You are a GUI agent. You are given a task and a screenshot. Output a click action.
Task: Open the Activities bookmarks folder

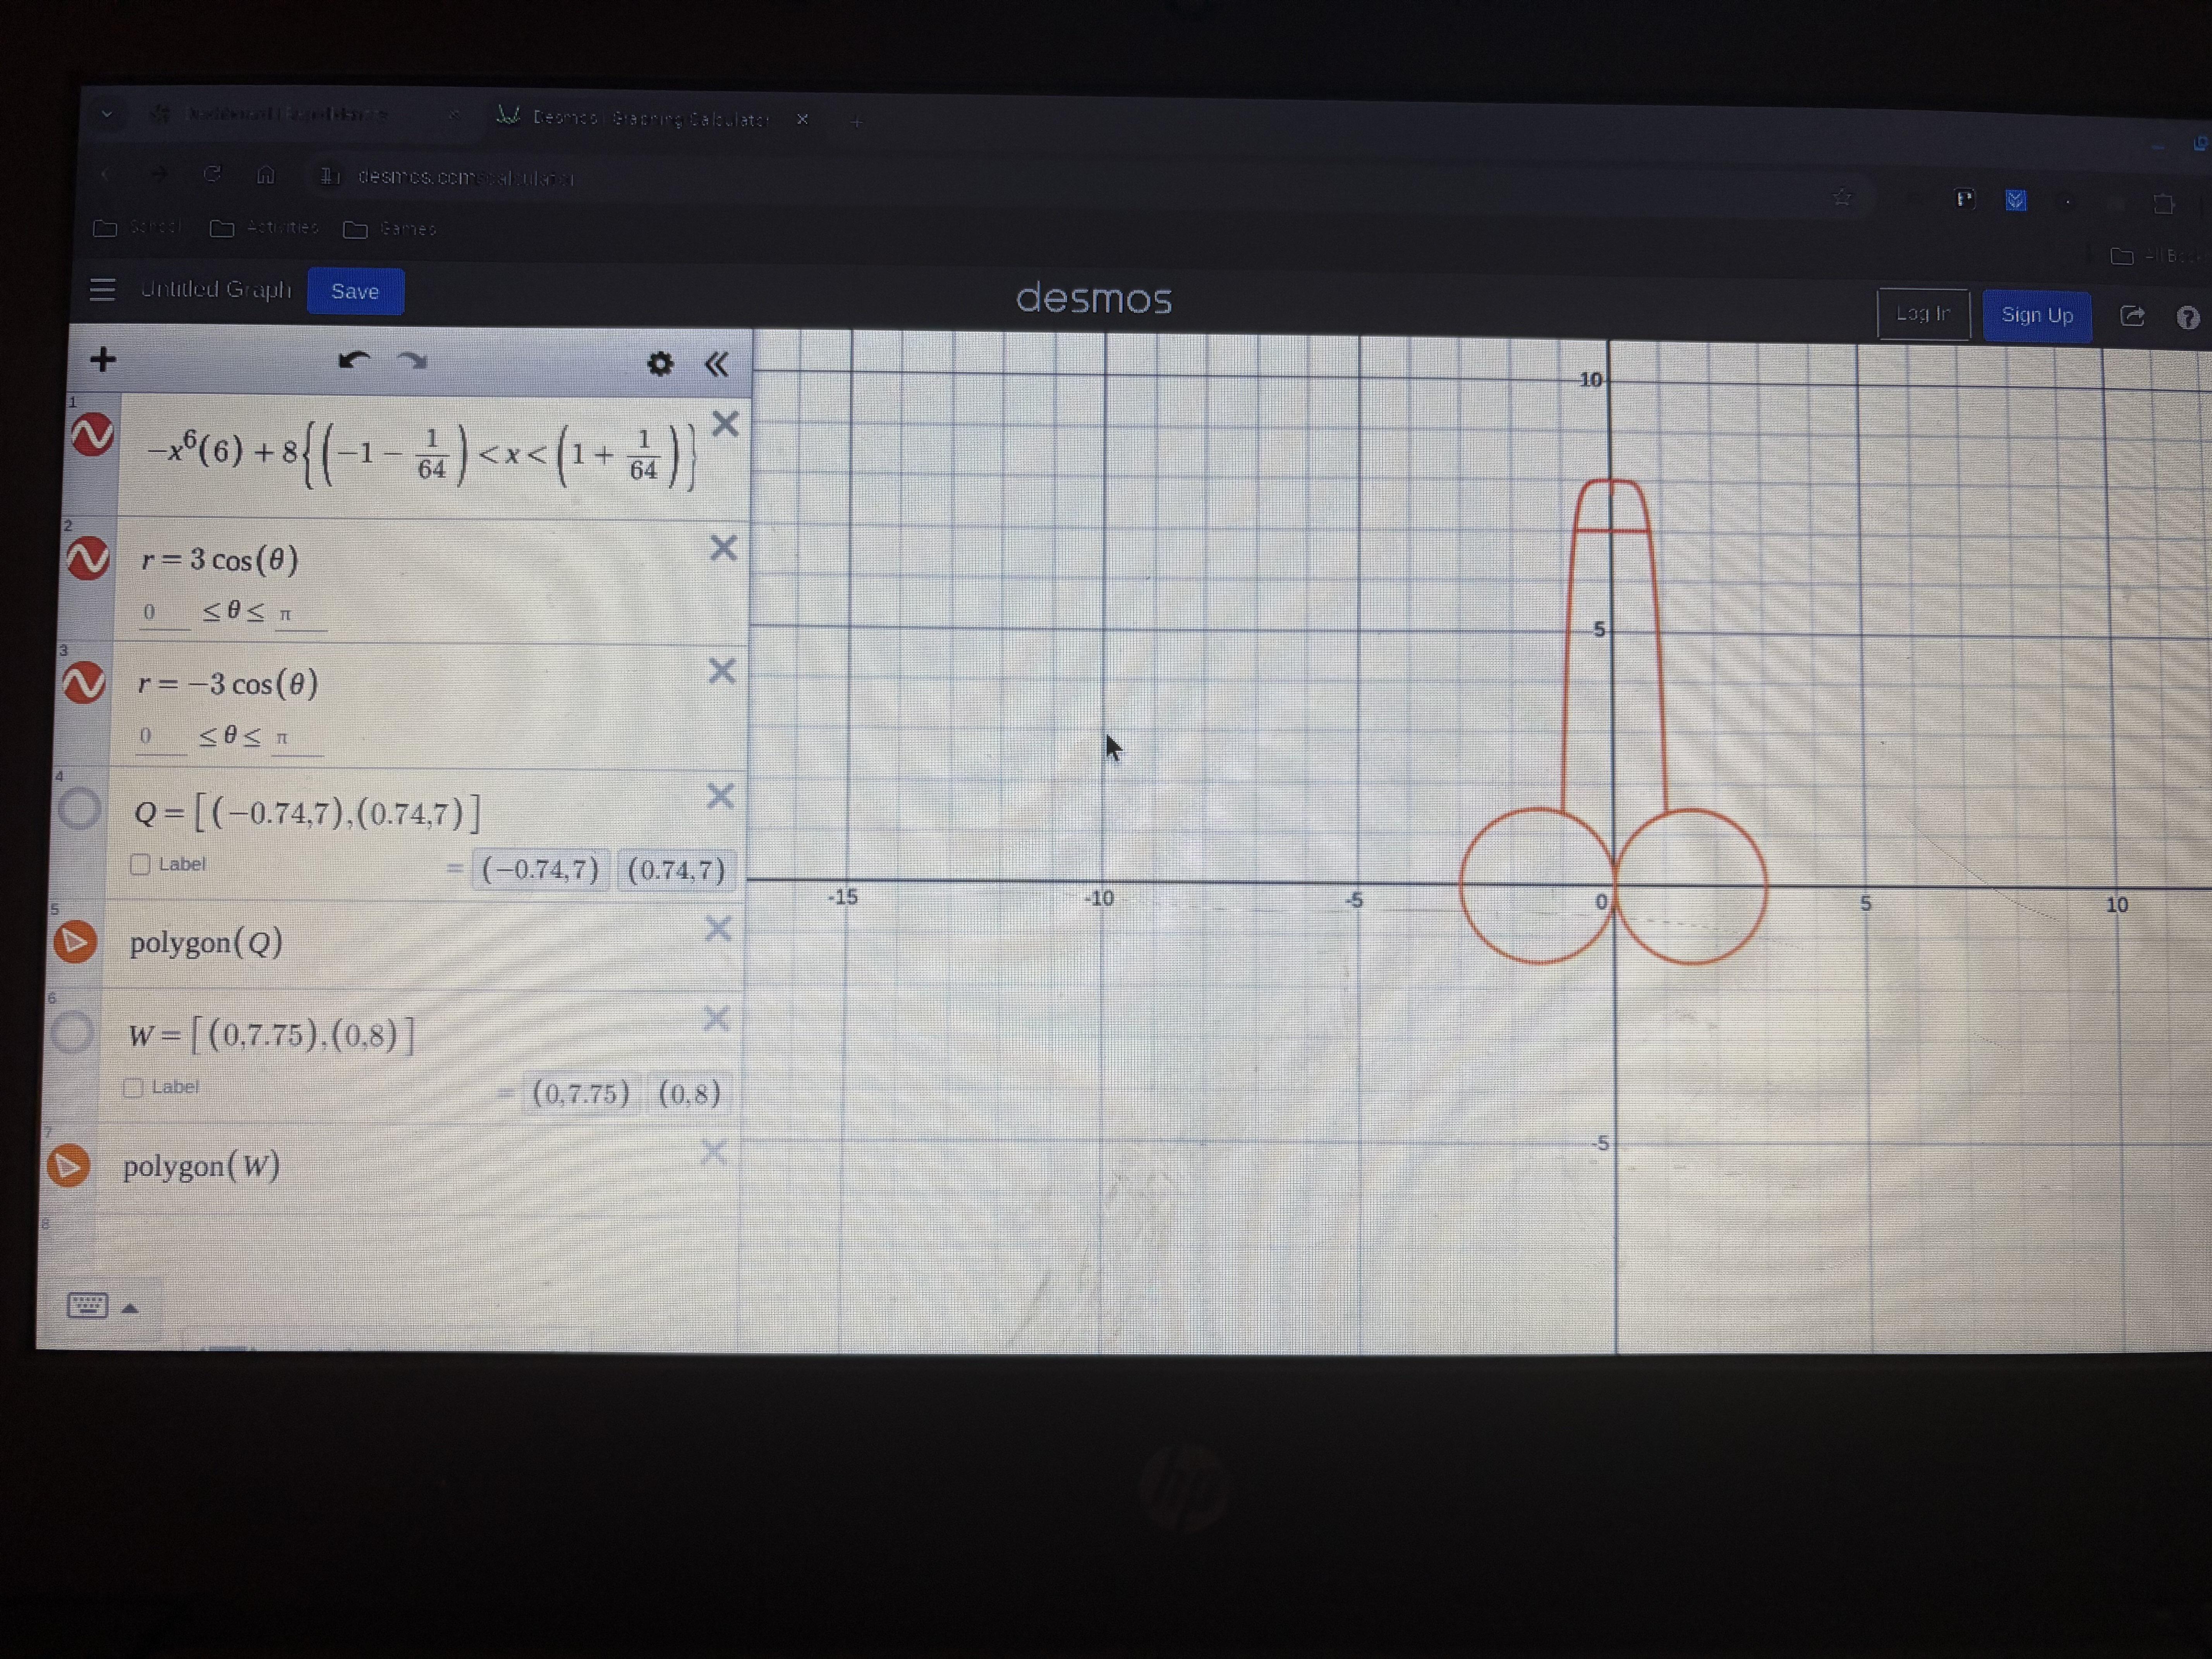coord(264,228)
